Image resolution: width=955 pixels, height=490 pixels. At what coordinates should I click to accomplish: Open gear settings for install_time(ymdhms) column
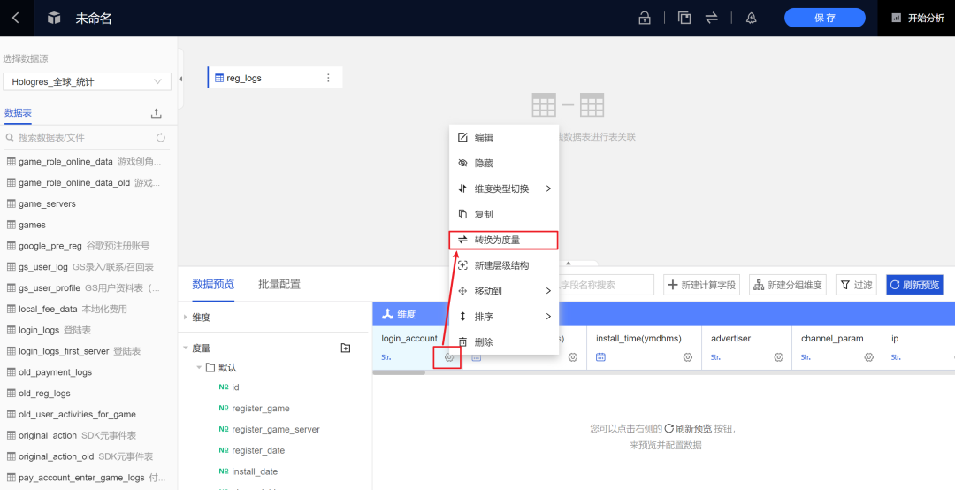[688, 357]
